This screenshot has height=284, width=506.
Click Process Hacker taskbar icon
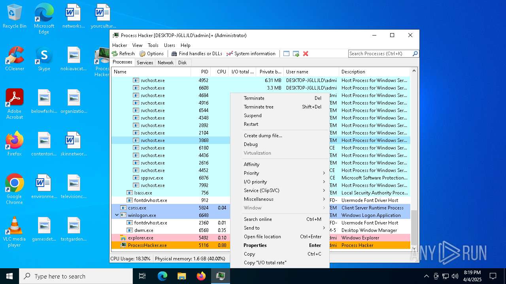tap(220, 276)
